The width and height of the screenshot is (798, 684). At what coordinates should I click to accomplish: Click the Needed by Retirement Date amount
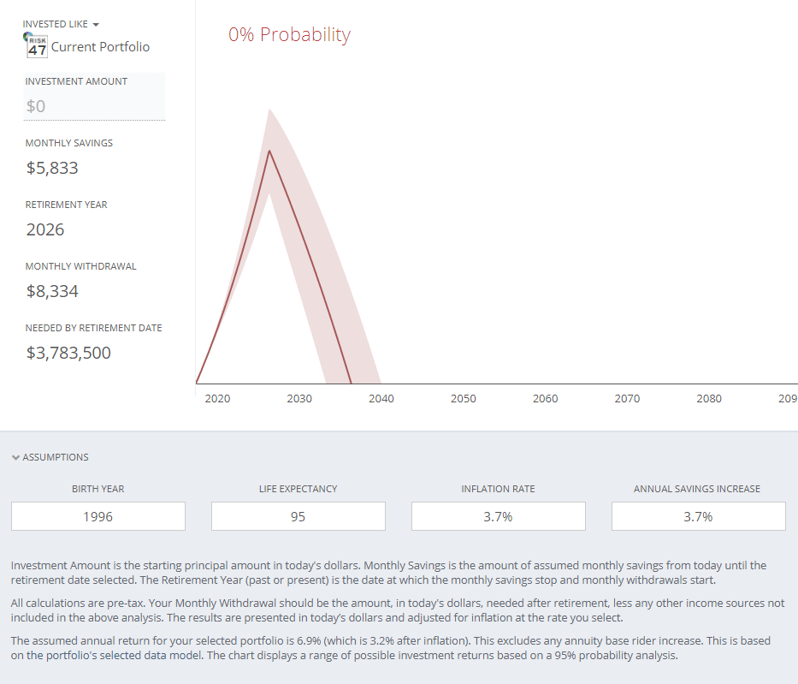(x=68, y=353)
